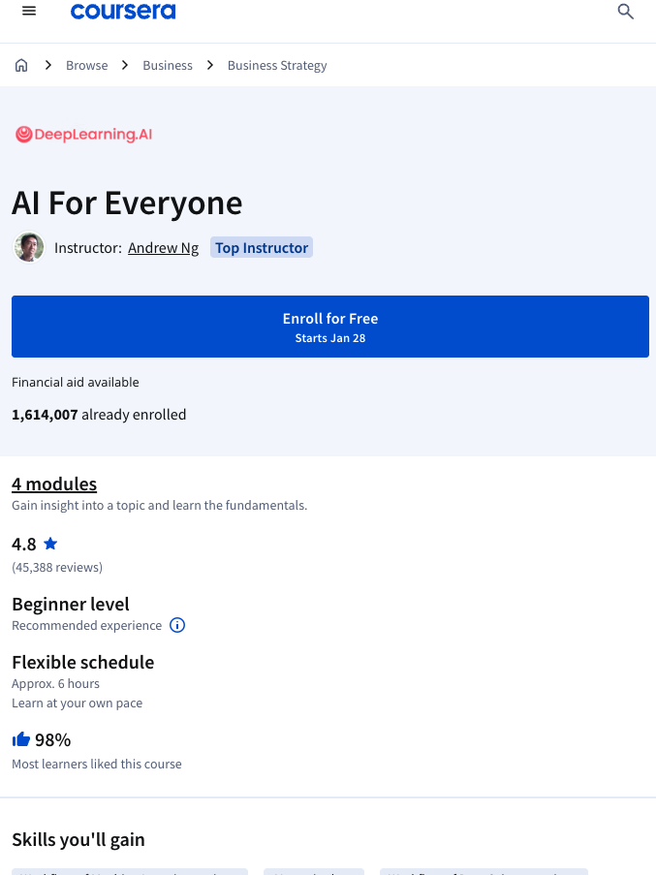Click the blue star rating icon
The height and width of the screenshot is (875, 656).
point(50,544)
